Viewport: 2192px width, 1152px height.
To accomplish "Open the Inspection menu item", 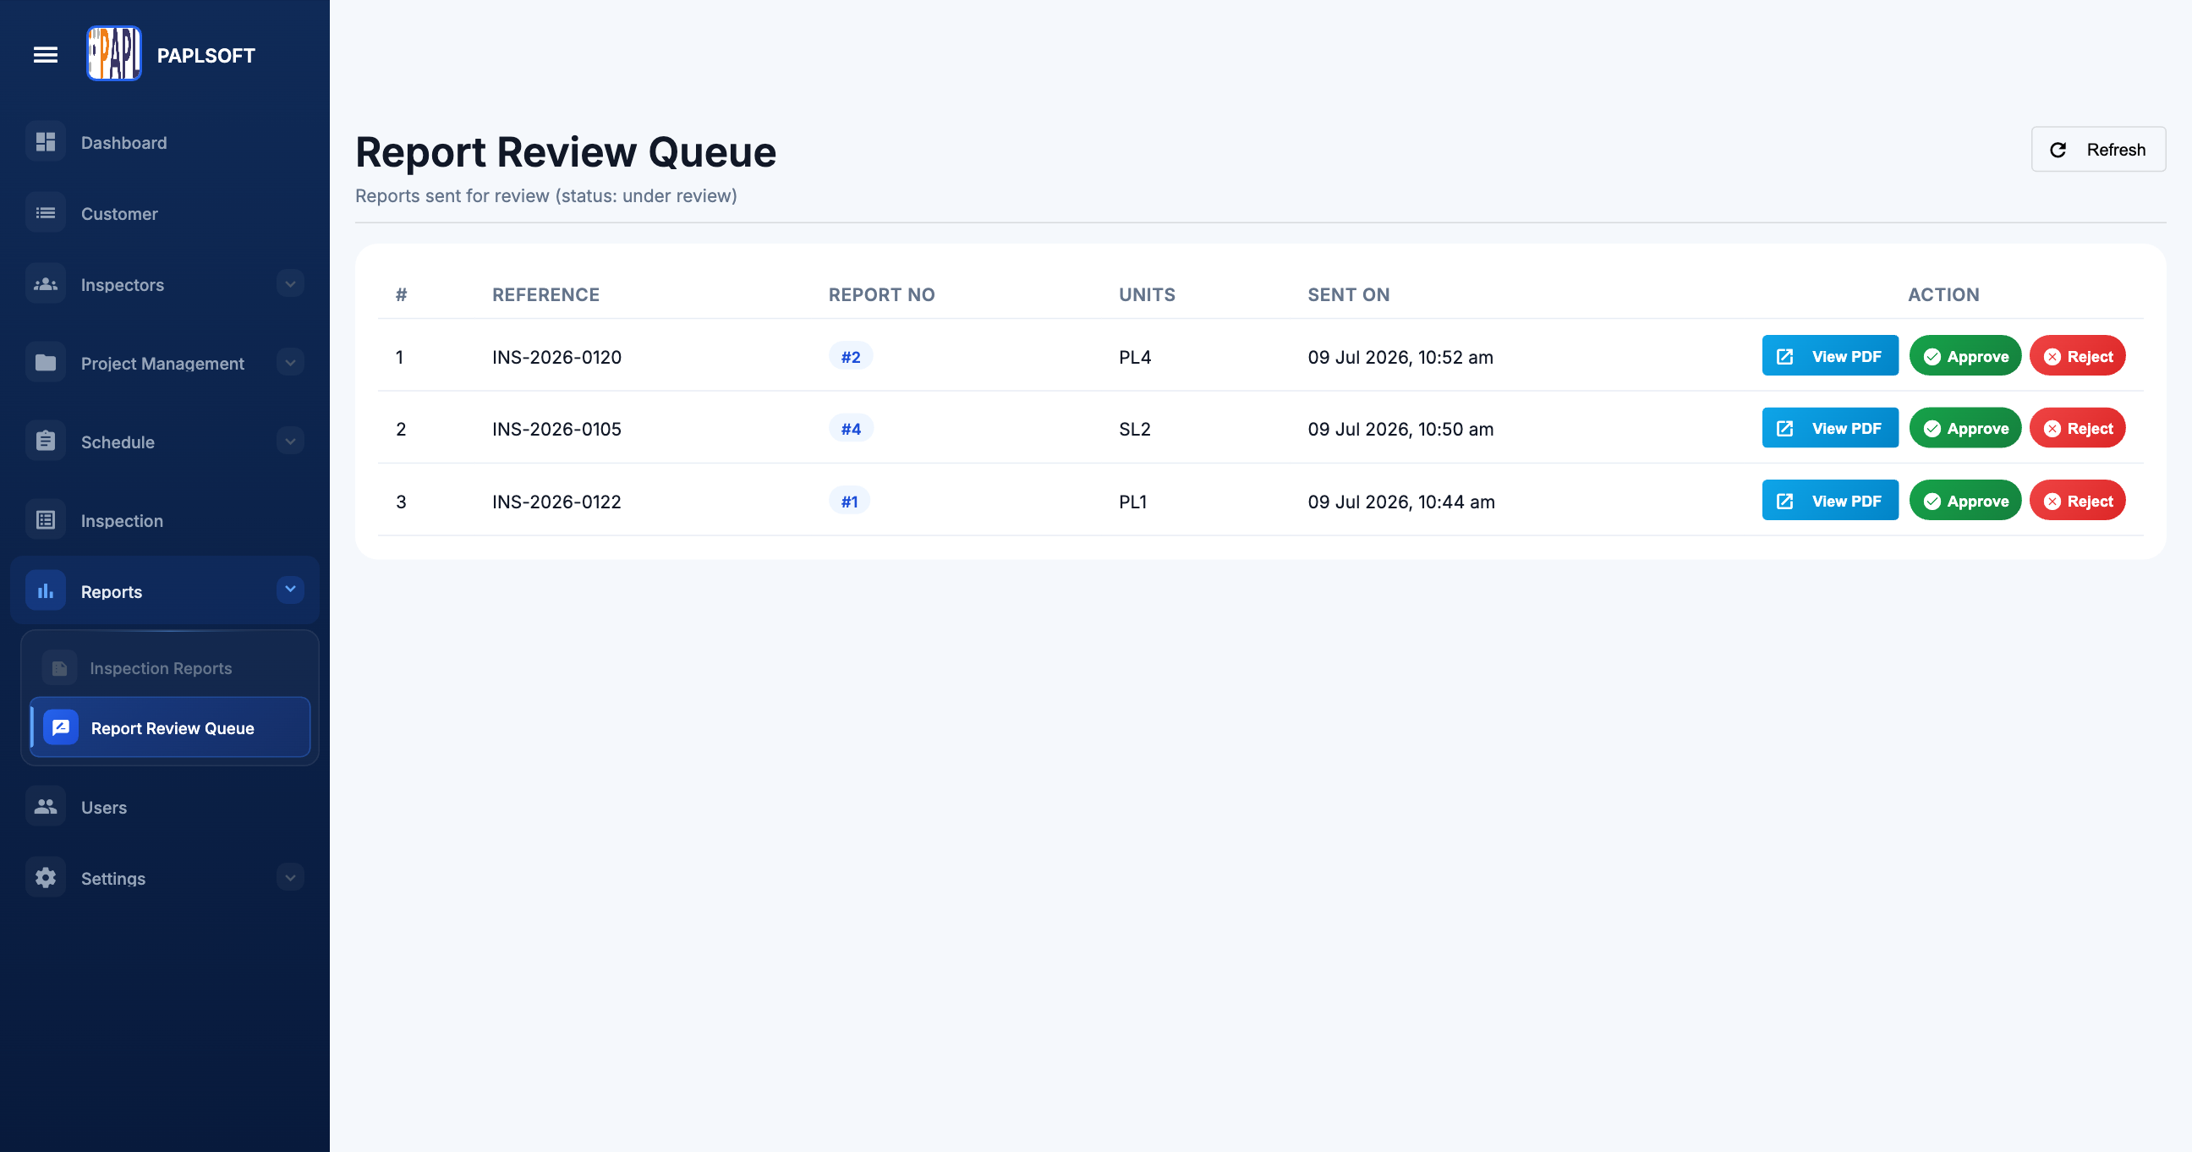I will point(165,520).
